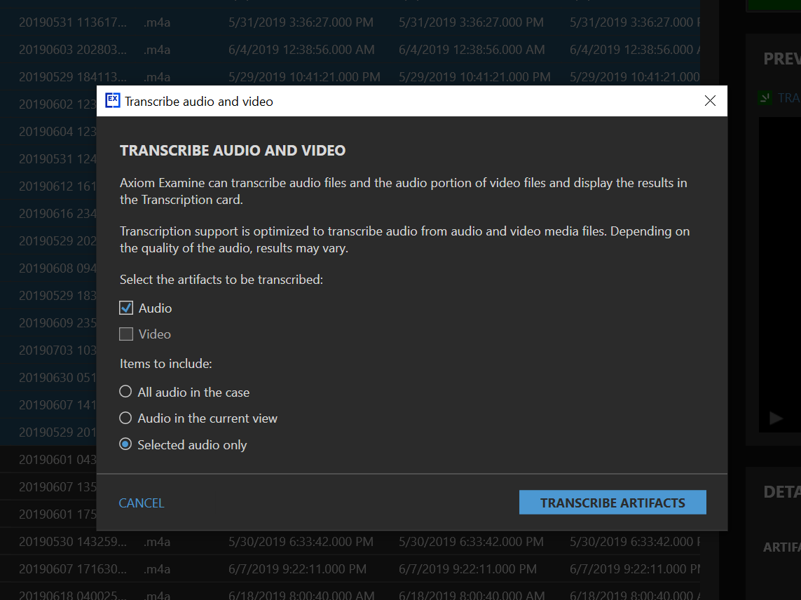Select background row 20190607 135
Image resolution: width=801 pixels, height=600 pixels.
pyautogui.click(x=48, y=486)
